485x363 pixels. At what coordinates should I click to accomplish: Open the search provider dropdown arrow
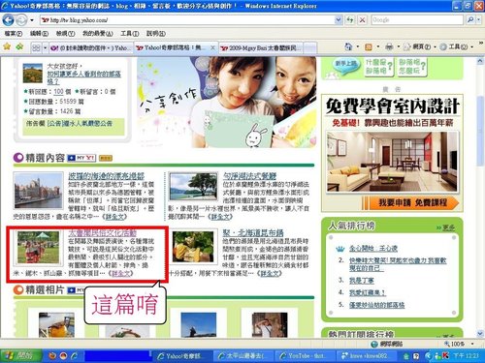[478, 20]
